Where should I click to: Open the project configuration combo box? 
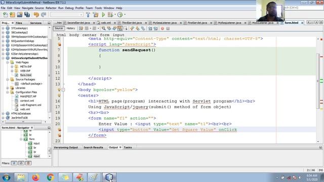67,15
